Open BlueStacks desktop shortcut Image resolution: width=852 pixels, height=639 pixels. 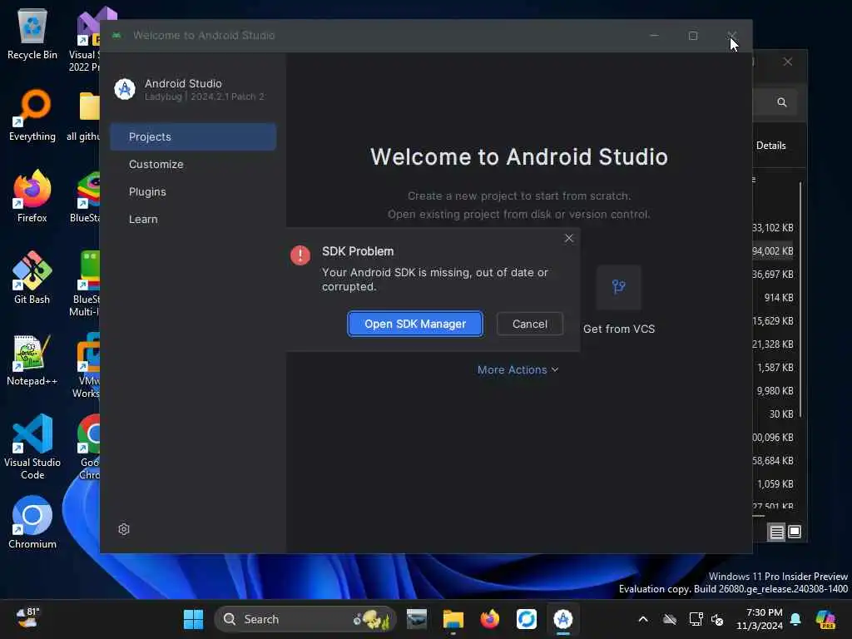tap(86, 196)
